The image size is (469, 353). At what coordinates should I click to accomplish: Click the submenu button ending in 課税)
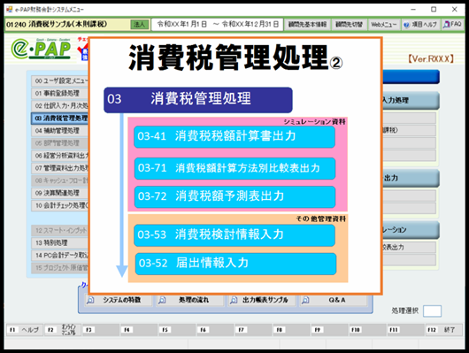[x=409, y=130]
